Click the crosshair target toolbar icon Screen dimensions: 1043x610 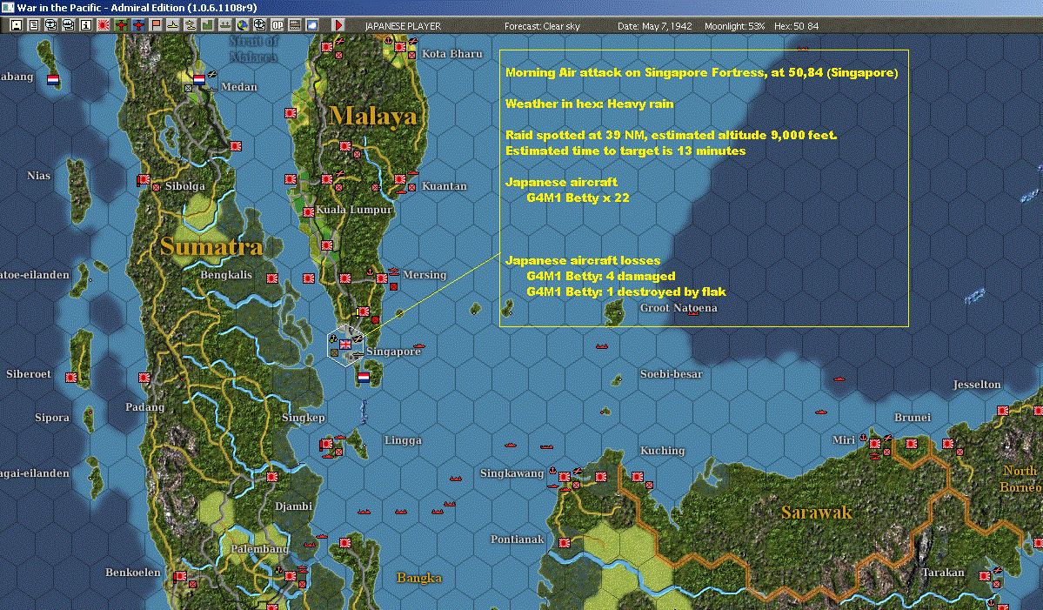(260, 25)
